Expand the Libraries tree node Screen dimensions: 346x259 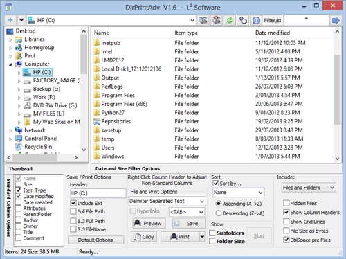pyautogui.click(x=10, y=39)
